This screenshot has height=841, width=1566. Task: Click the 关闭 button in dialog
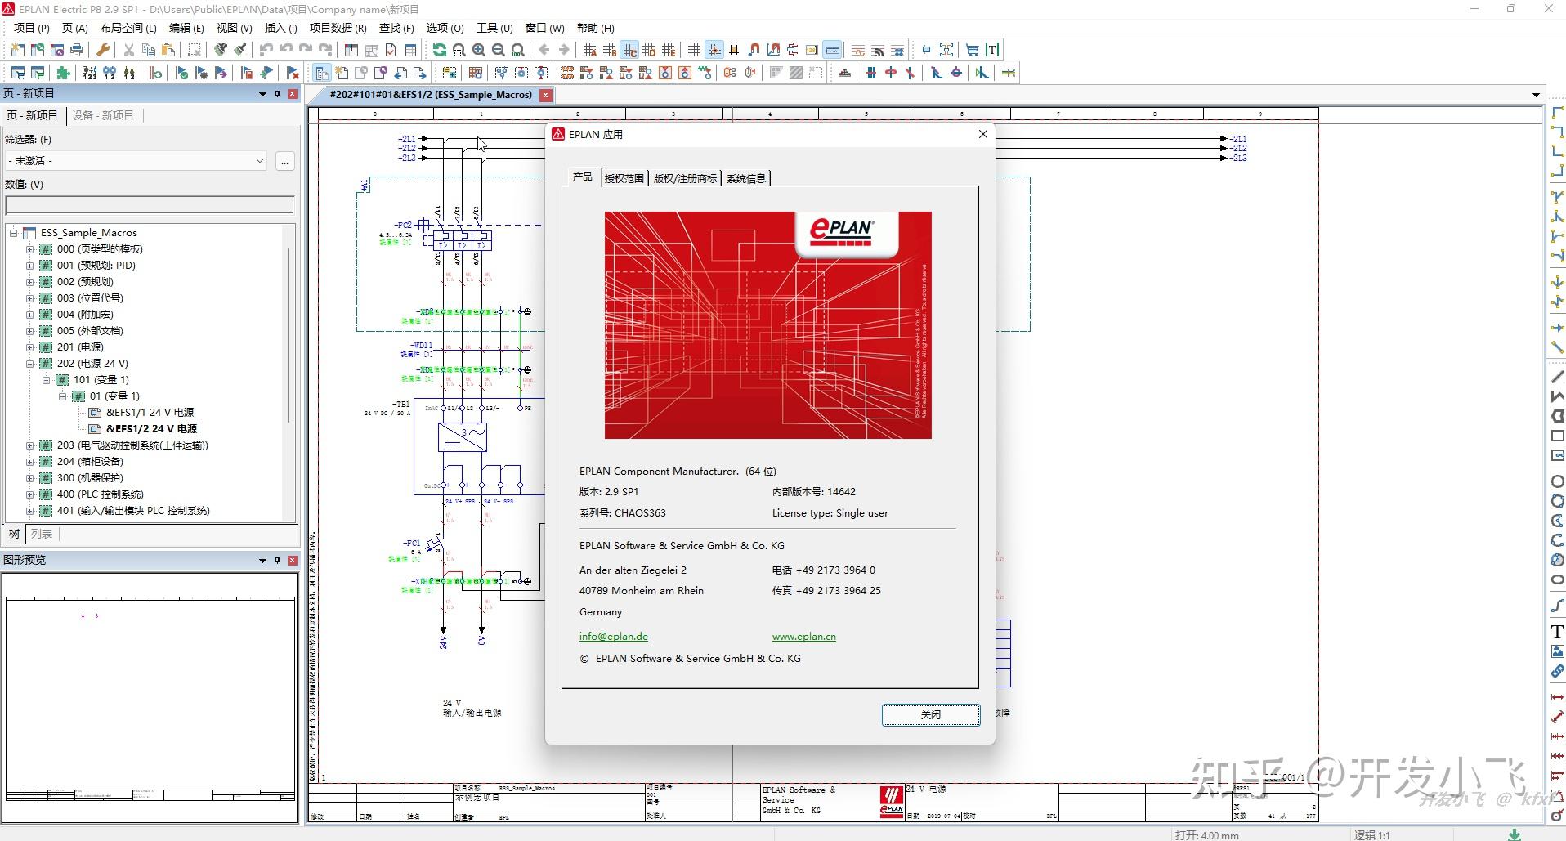point(930,714)
